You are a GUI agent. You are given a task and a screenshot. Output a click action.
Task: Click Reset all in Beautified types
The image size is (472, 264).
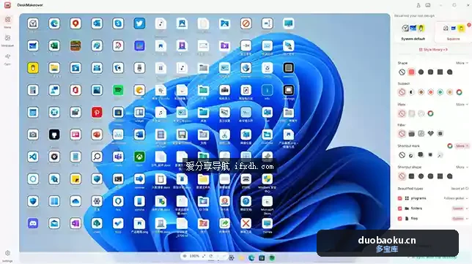[x=460, y=189]
